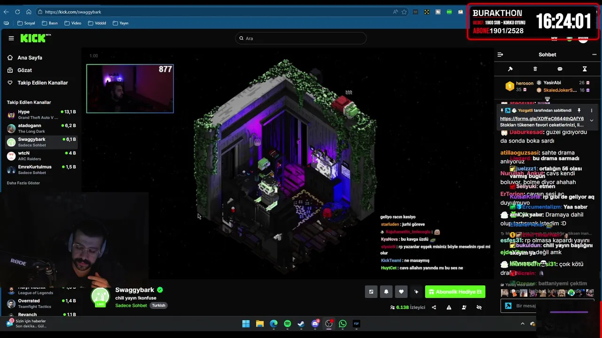Bookmark page with star icon
The image size is (602, 338).
(404, 12)
